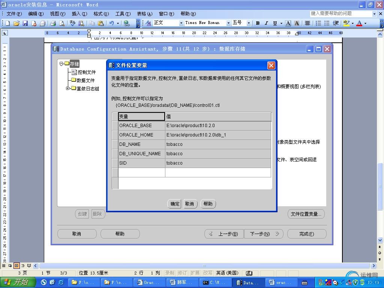Expand the 重做日志组 tree node
384x288 pixels.
point(67,88)
